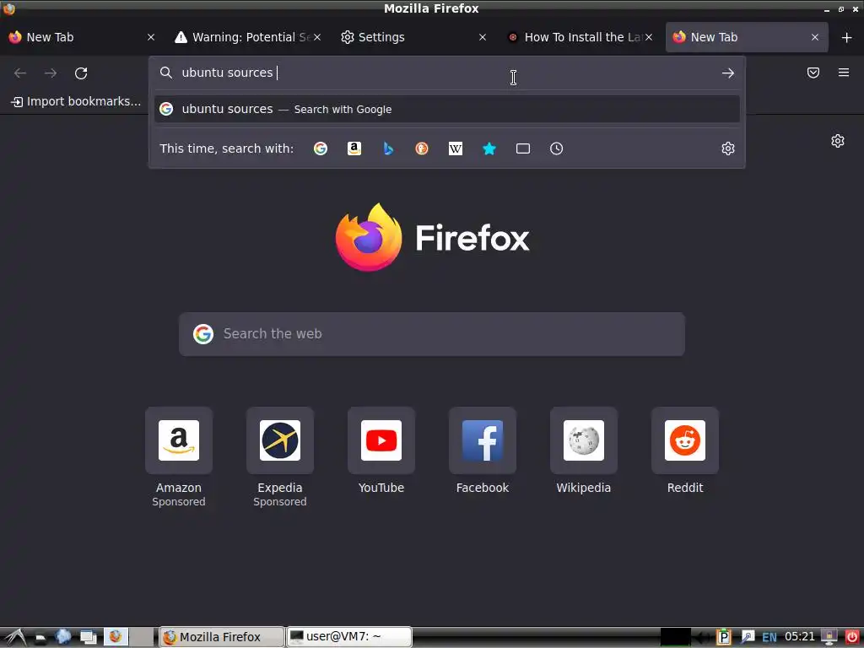Launch Firefox from taskbar quick launcher

(116, 637)
